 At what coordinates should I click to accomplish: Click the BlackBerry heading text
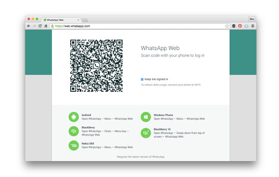click(x=88, y=127)
